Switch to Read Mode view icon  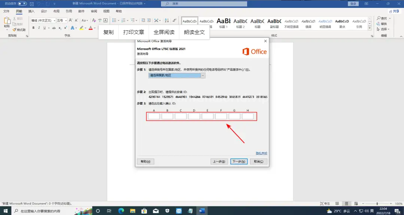pos(337,204)
